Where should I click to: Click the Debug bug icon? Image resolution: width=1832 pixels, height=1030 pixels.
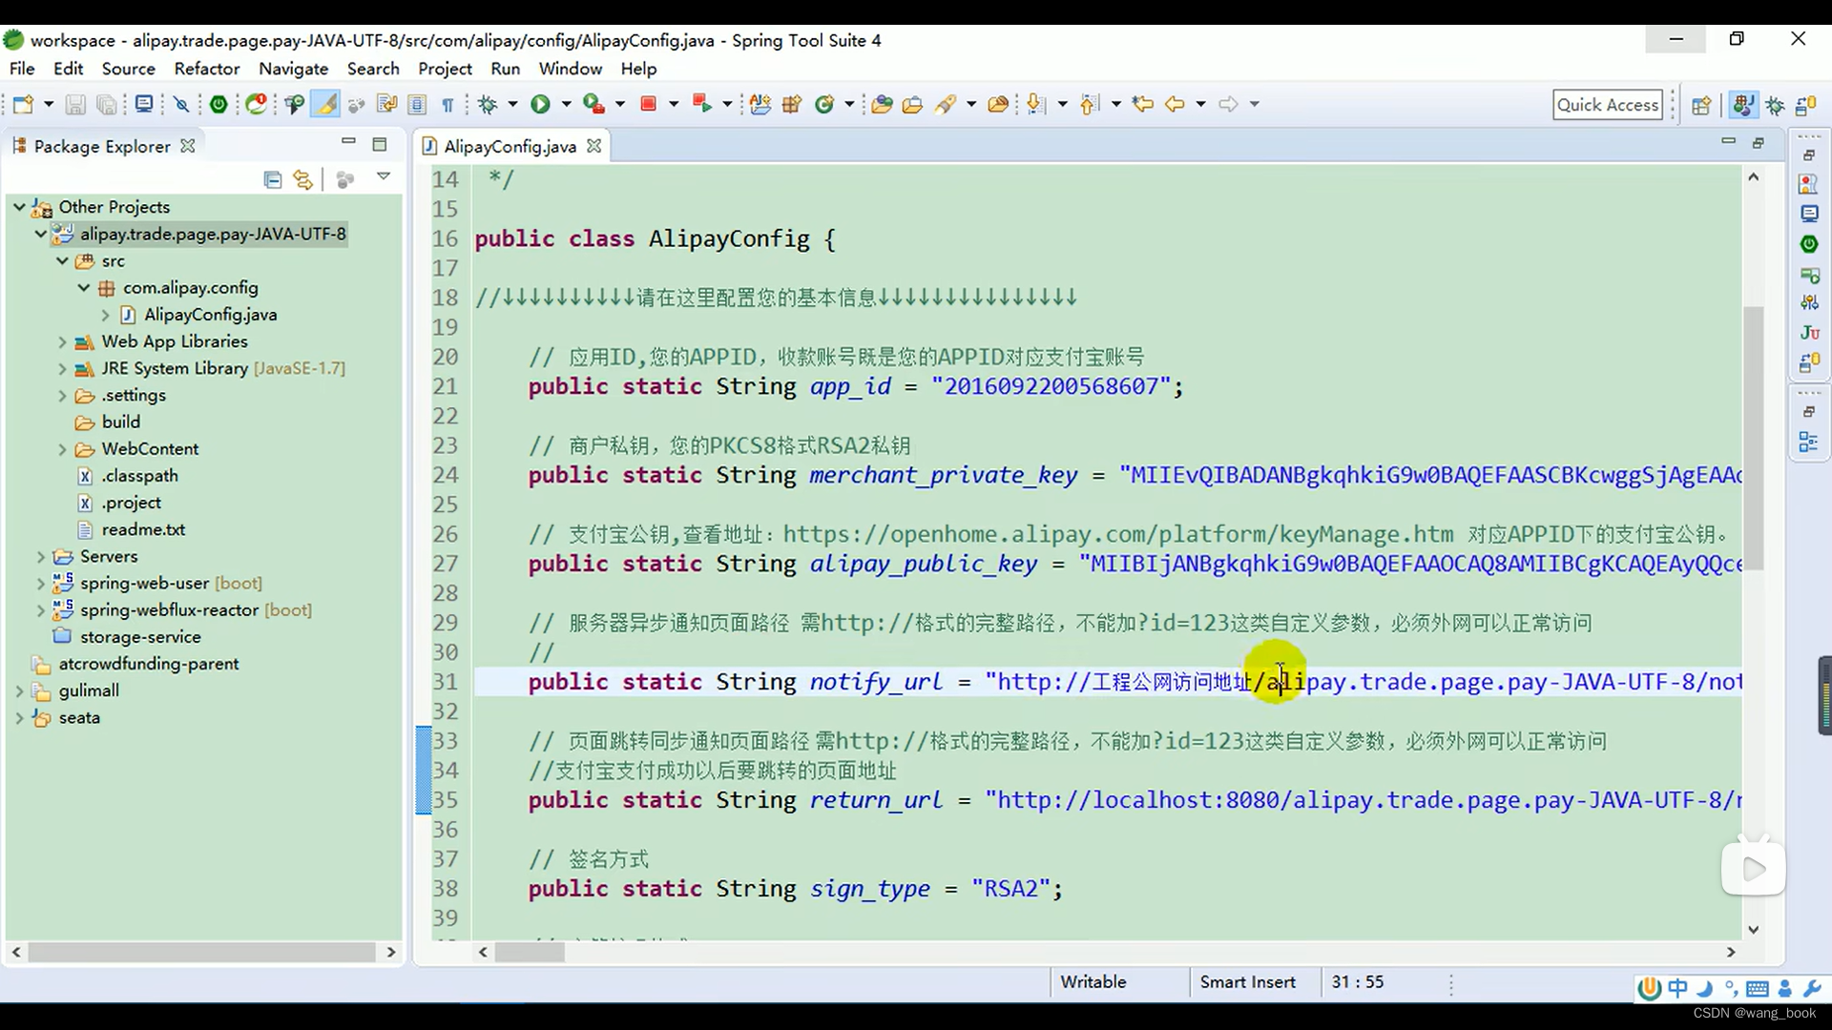coord(489,104)
